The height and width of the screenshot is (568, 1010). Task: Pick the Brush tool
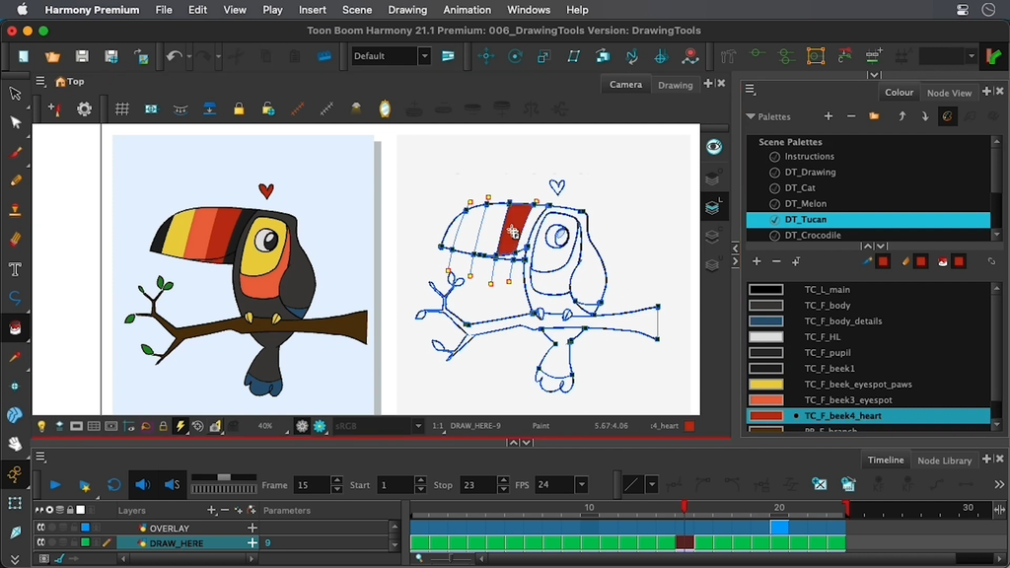click(15, 153)
